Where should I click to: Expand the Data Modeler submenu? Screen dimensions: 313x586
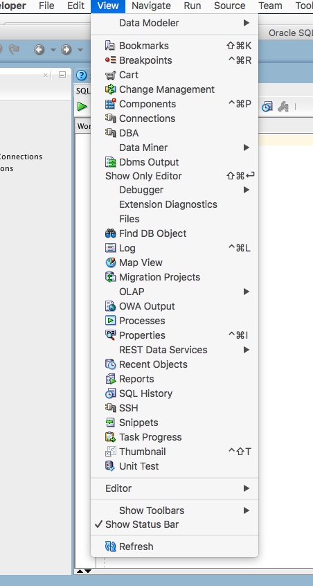point(175,23)
